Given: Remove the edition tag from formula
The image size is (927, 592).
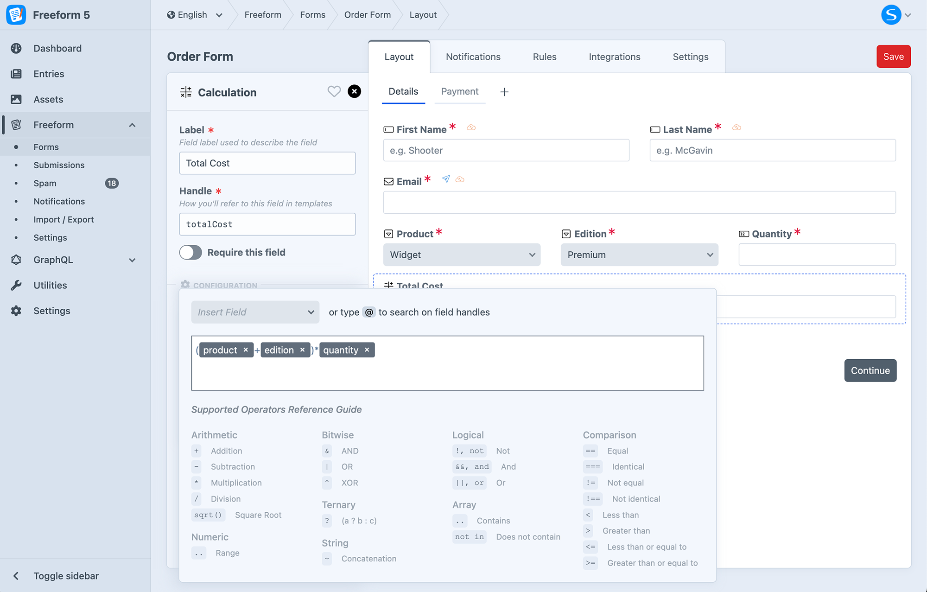Looking at the screenshot, I should (302, 350).
